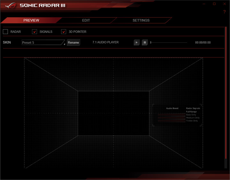Uncheck the SIGNALS checkbox
This screenshot has height=180, width=230.
point(34,32)
